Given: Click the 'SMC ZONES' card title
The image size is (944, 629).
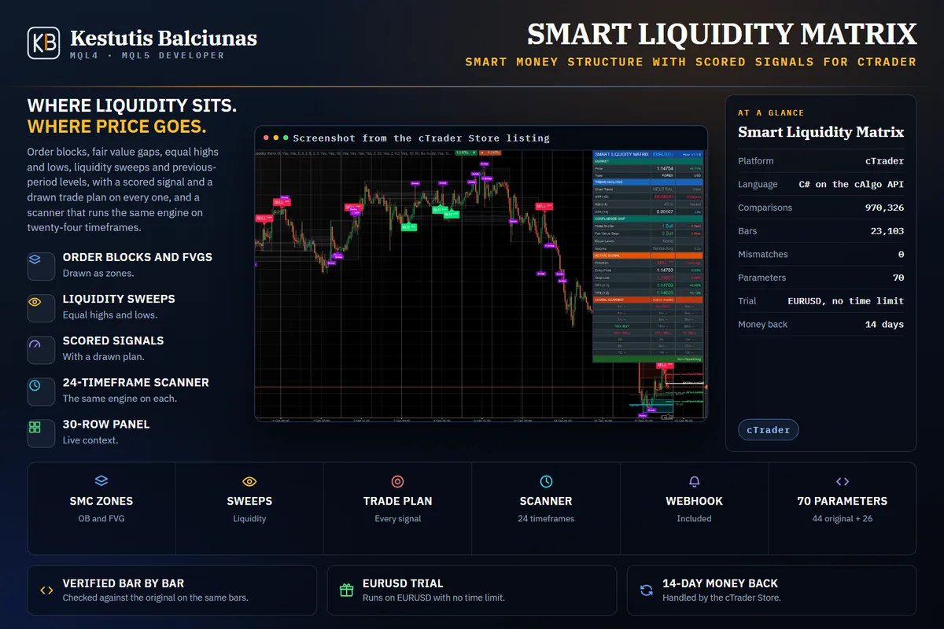Looking at the screenshot, I should (x=101, y=501).
